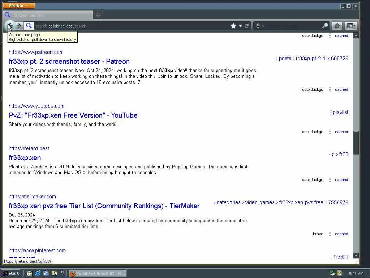
Task: Click the fourth quick launch search icon
Action: coord(54,274)
